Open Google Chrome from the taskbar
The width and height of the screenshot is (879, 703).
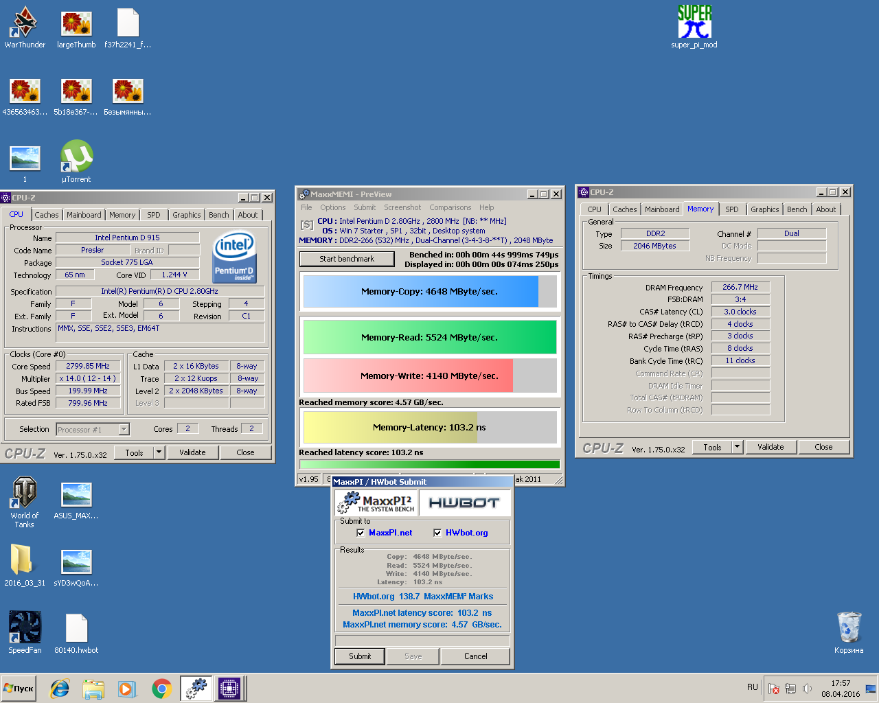tap(161, 688)
